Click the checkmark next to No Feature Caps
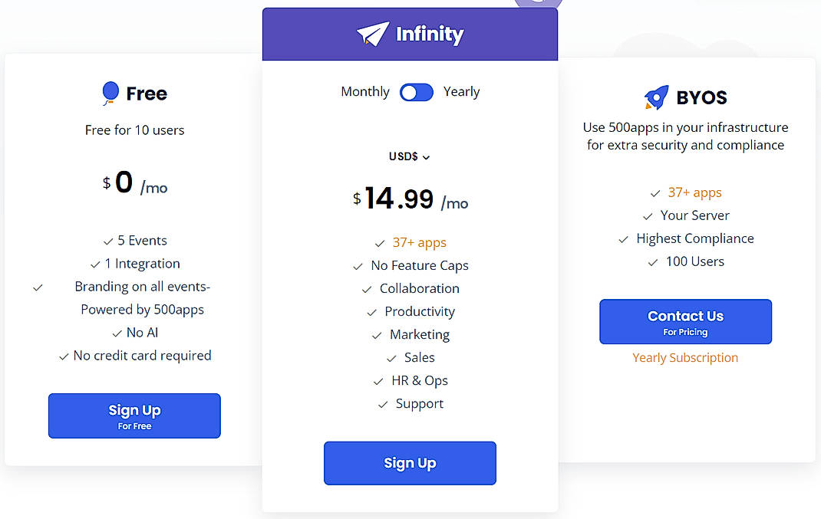This screenshot has height=519, width=821. pos(358,265)
